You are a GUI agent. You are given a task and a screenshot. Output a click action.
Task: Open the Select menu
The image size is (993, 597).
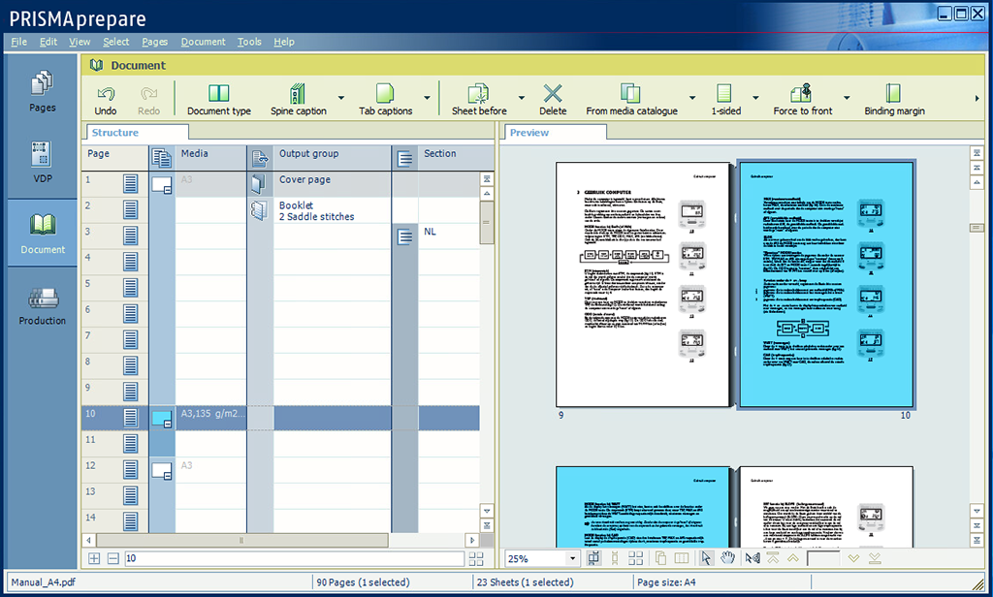(x=116, y=42)
